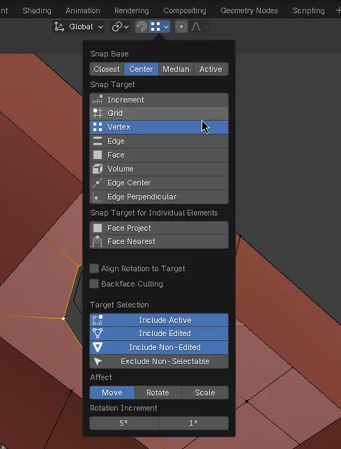Toggle the snapping magnet icon
Screen dimensions: 341x449
[x=142, y=27]
